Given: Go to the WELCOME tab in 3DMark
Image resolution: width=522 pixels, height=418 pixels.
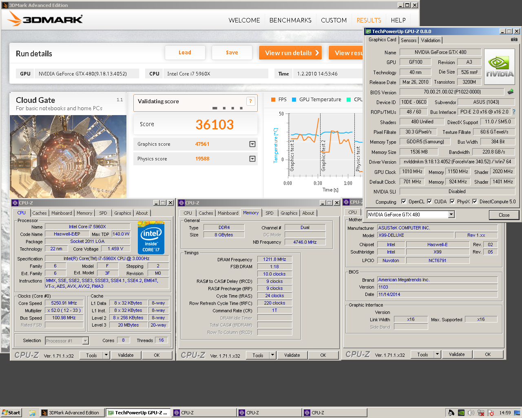Looking at the screenshot, I should tap(244, 20).
